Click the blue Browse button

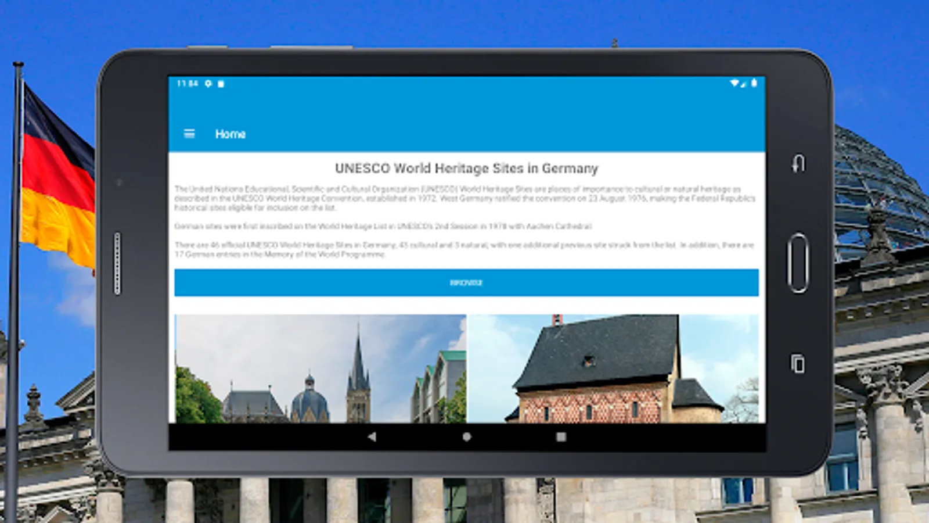click(x=466, y=282)
